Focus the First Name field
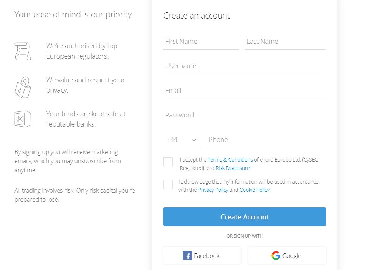Image resolution: width=380 pixels, height=270 pixels. coord(201,42)
